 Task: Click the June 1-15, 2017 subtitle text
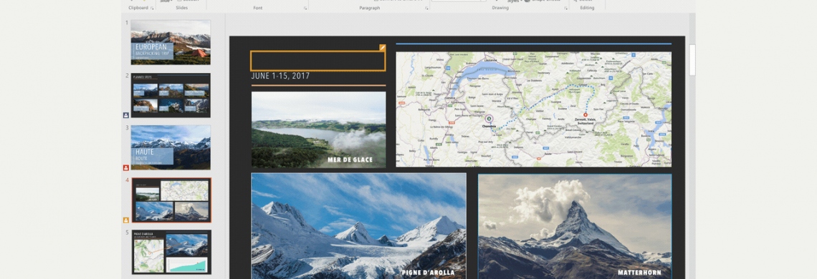[280, 76]
